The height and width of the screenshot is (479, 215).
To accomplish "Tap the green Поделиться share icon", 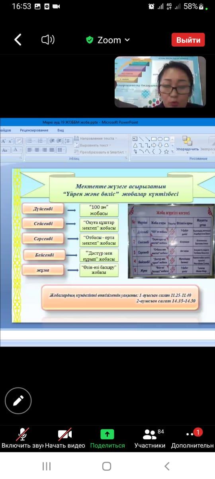I will [x=107, y=434].
